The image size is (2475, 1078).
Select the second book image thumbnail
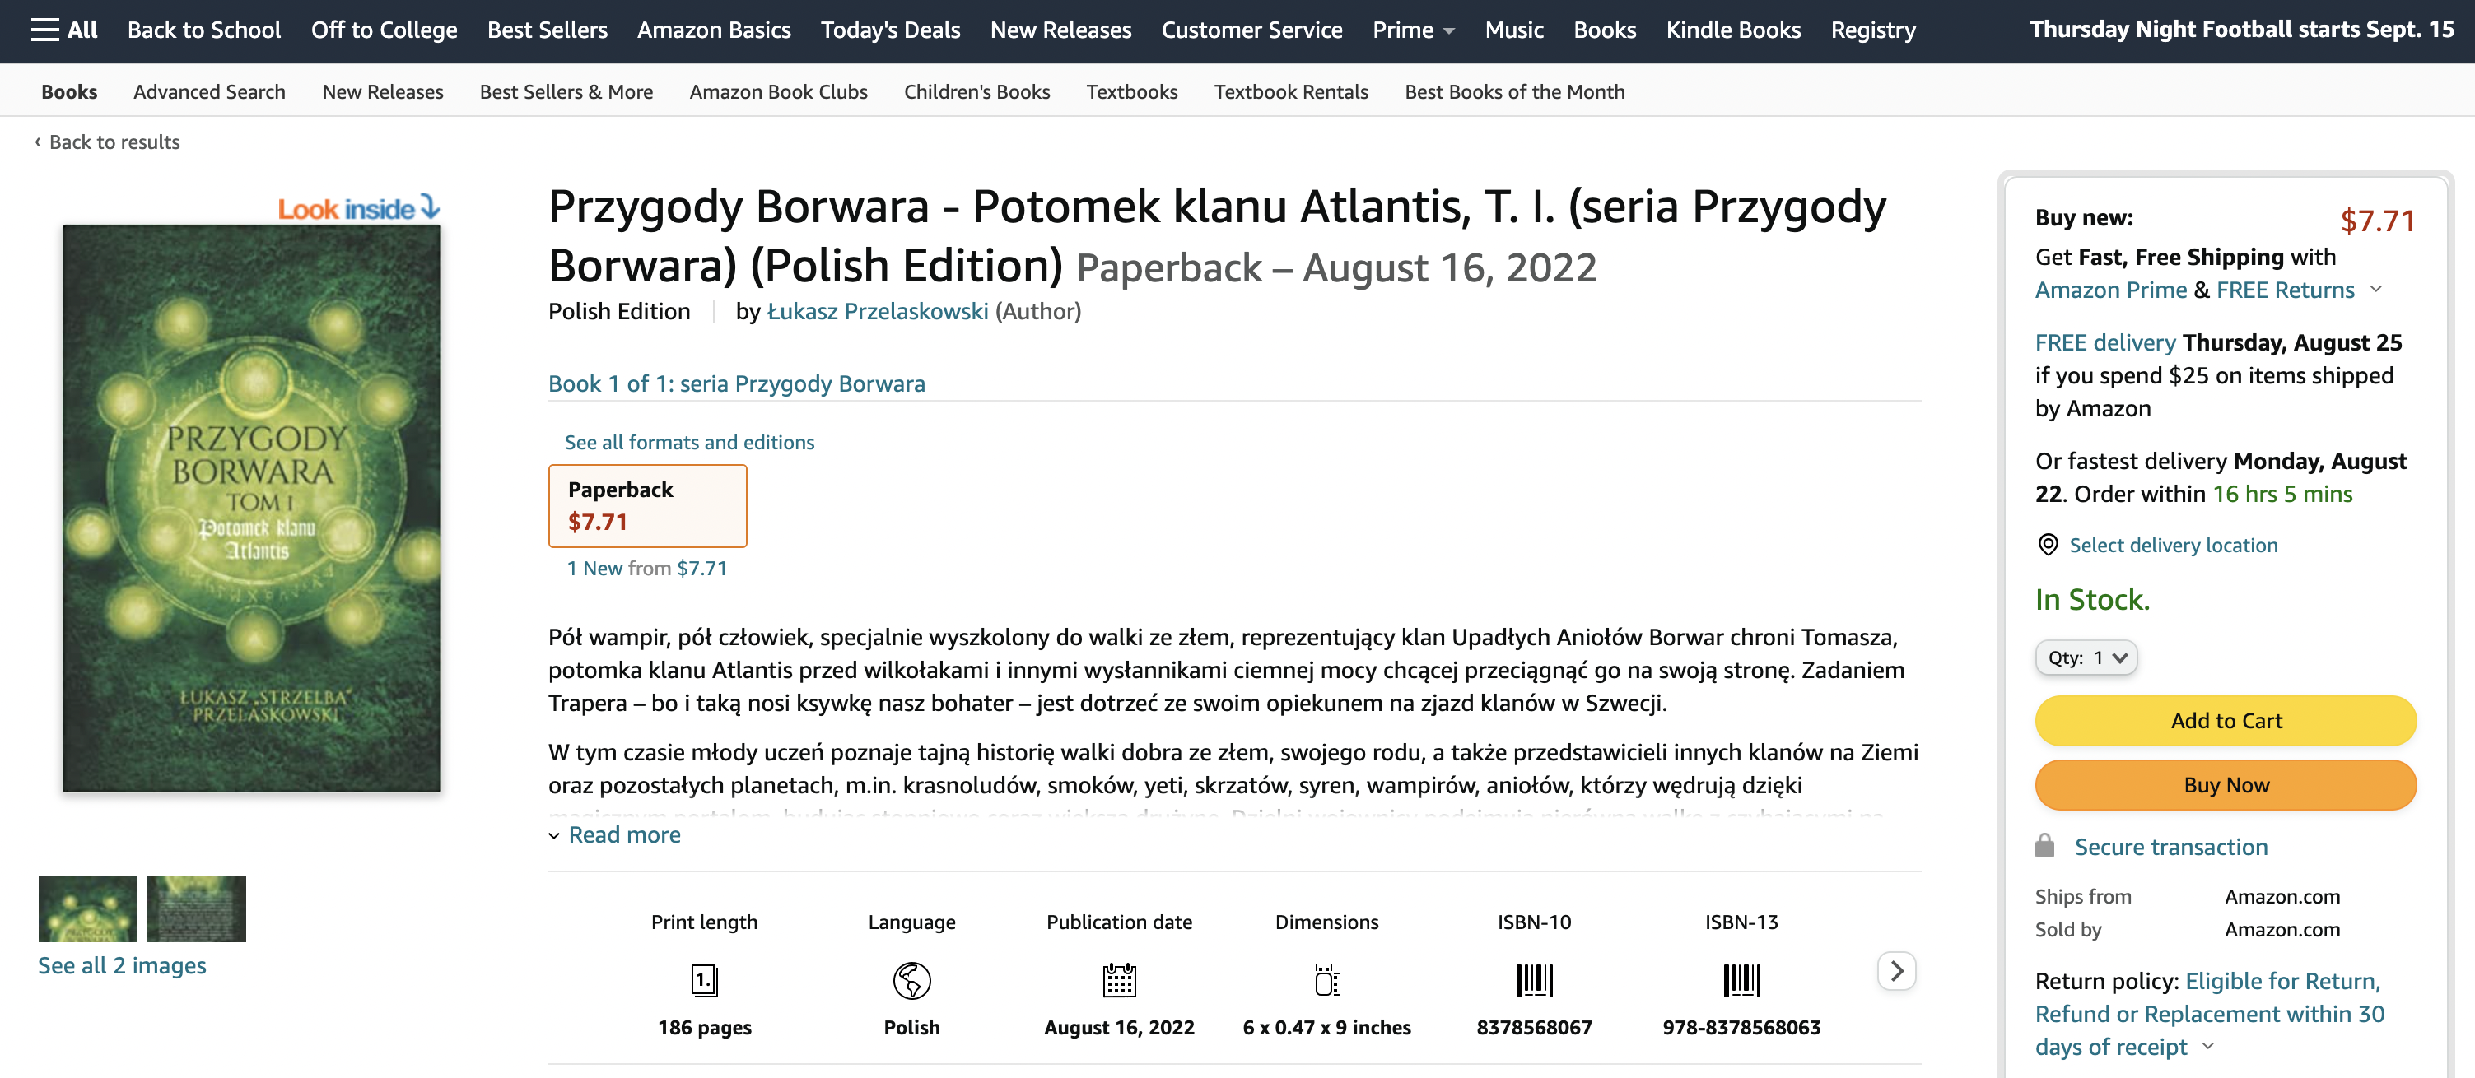(x=196, y=908)
